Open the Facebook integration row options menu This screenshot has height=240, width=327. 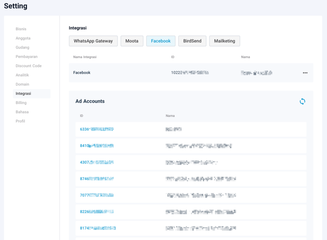coord(305,73)
